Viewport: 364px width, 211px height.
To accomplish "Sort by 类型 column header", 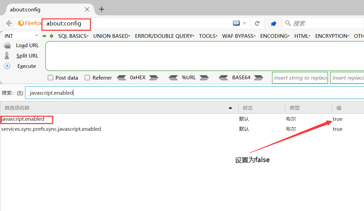I will click(309, 108).
